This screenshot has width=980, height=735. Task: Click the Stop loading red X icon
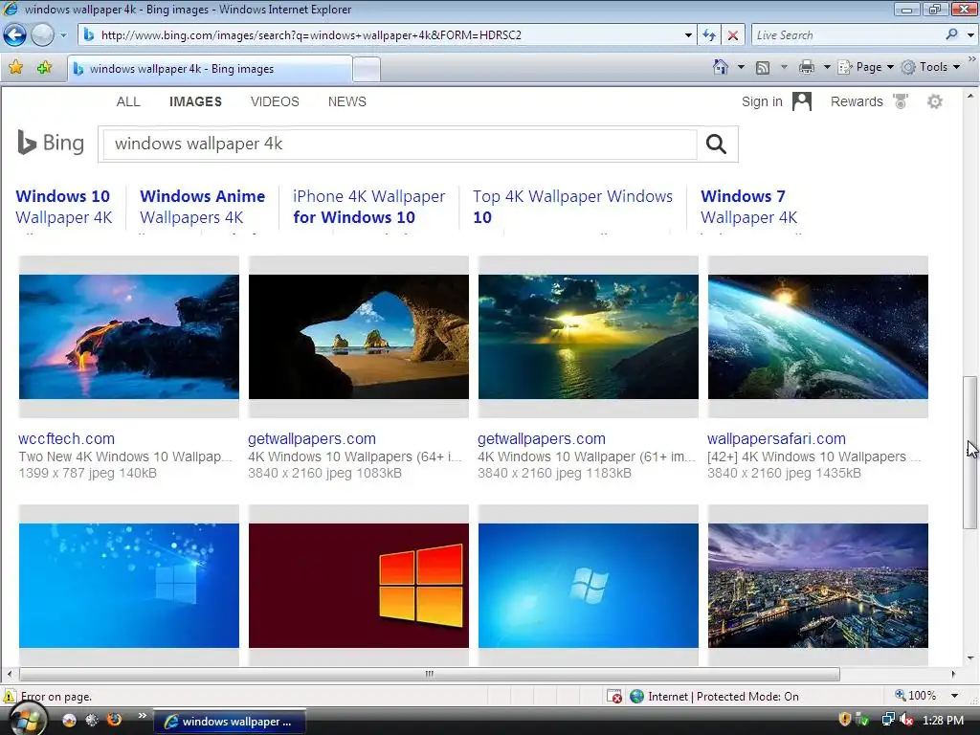click(732, 35)
